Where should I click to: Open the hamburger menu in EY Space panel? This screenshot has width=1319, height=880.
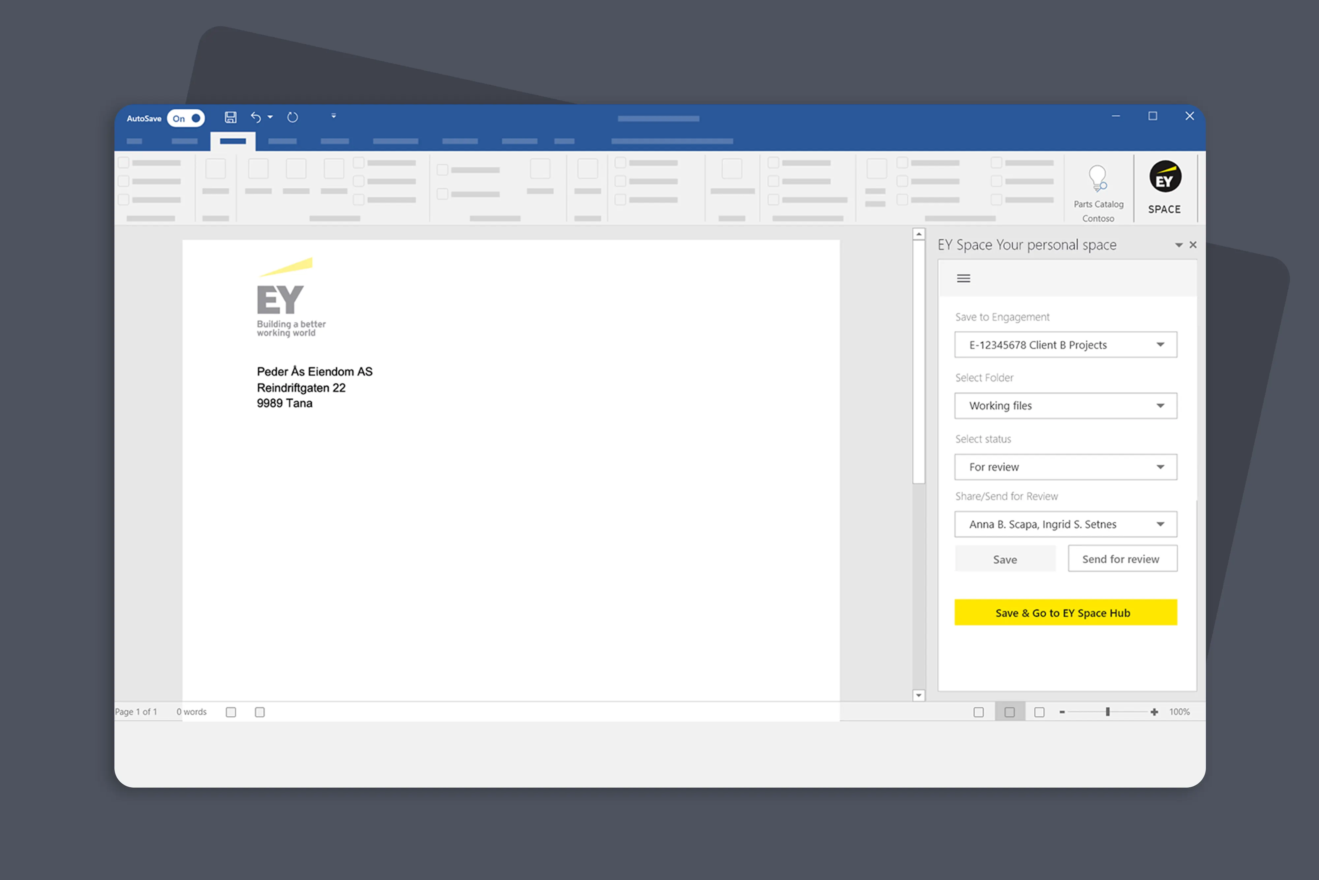coord(963,278)
